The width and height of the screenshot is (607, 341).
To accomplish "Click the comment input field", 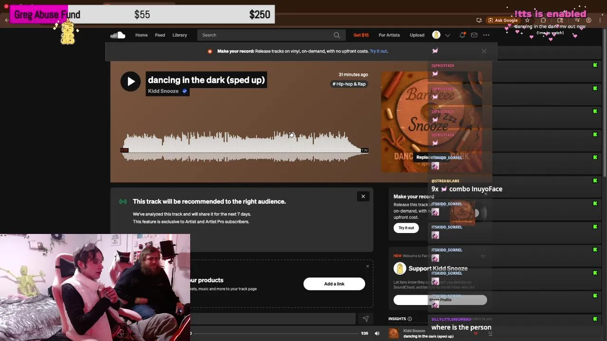I will click(x=273, y=319).
